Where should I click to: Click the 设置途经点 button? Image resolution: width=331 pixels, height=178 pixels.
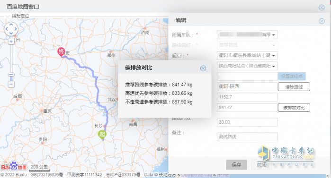click(292, 76)
